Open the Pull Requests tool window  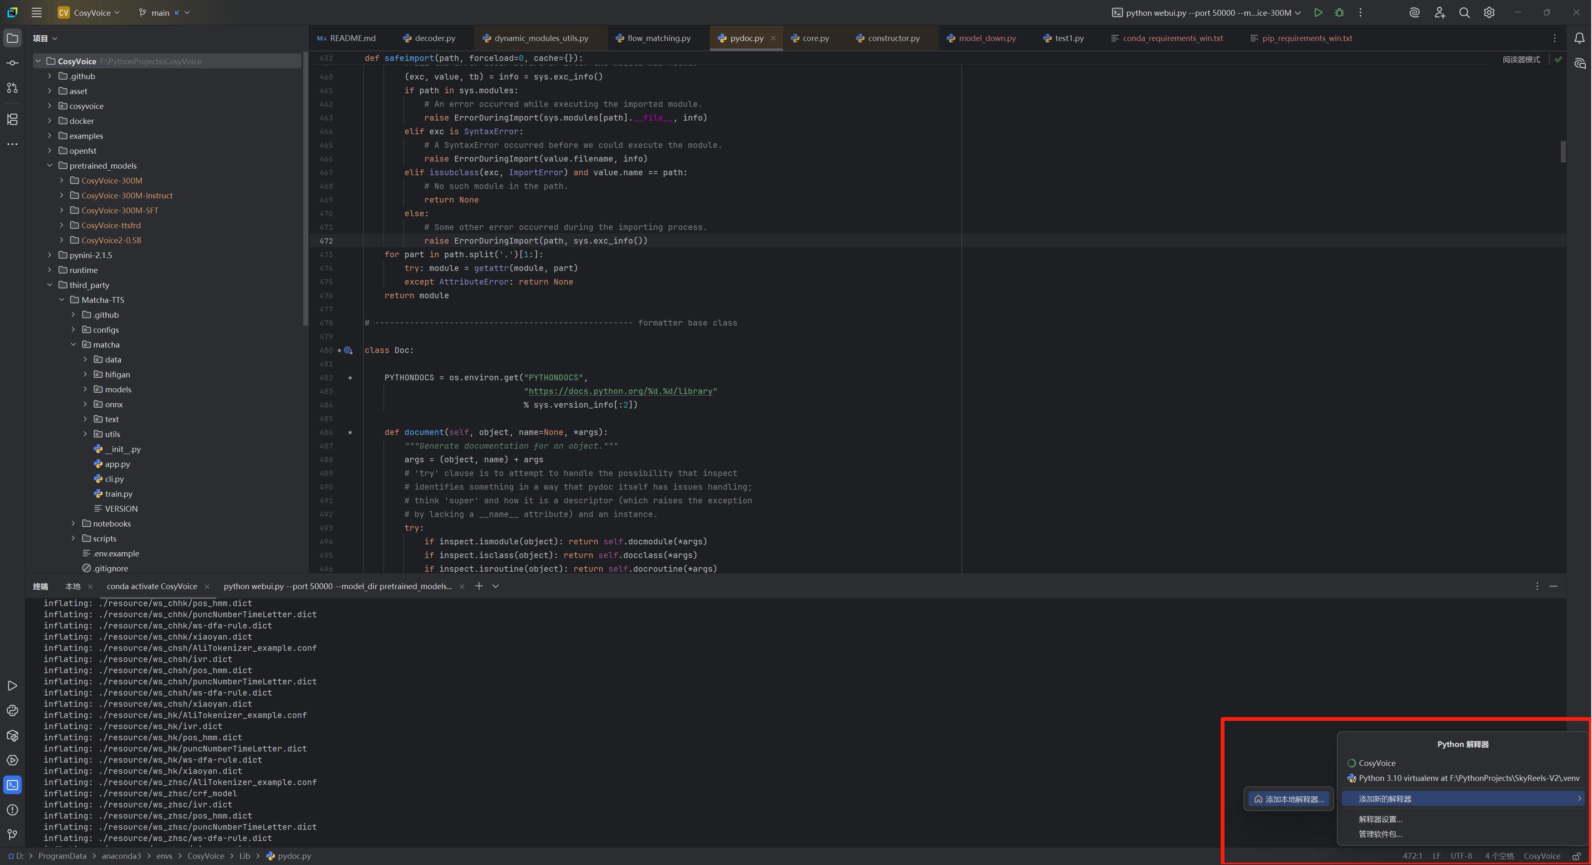[12, 88]
